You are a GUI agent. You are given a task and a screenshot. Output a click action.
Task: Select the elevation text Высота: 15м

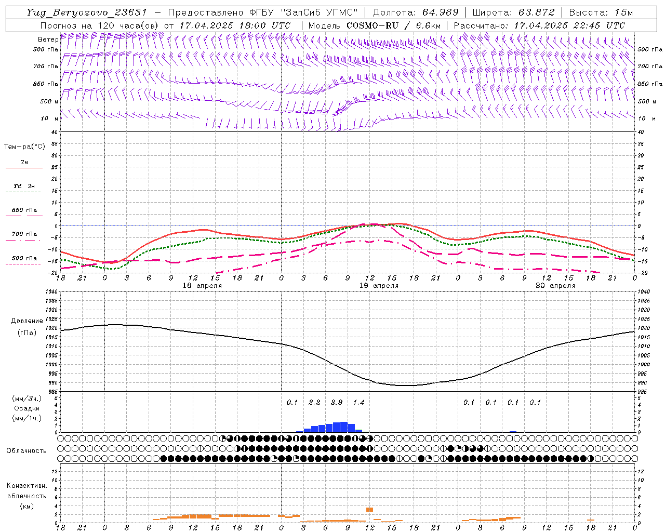[x=601, y=12]
